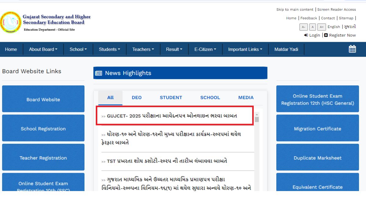Image resolution: width=366 pixels, height=206 pixels.
Task: Open the calendar icon in the navigation bar
Action: click(x=353, y=49)
